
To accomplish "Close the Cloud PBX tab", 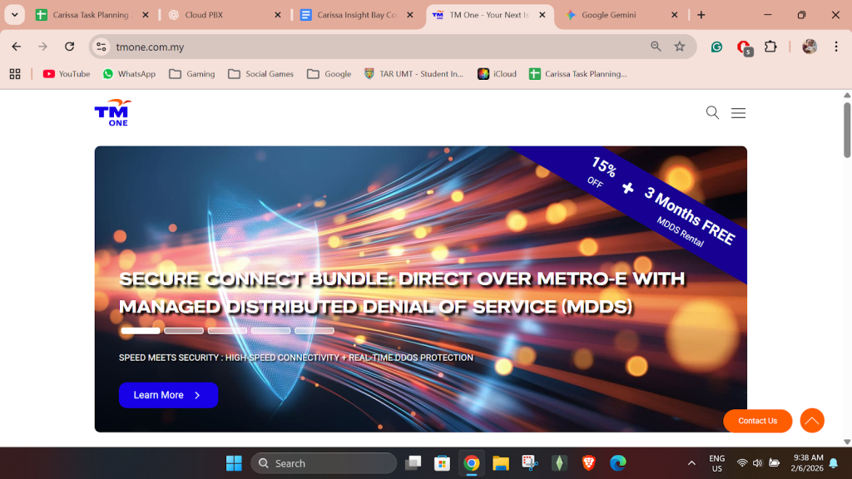I will pyautogui.click(x=278, y=15).
